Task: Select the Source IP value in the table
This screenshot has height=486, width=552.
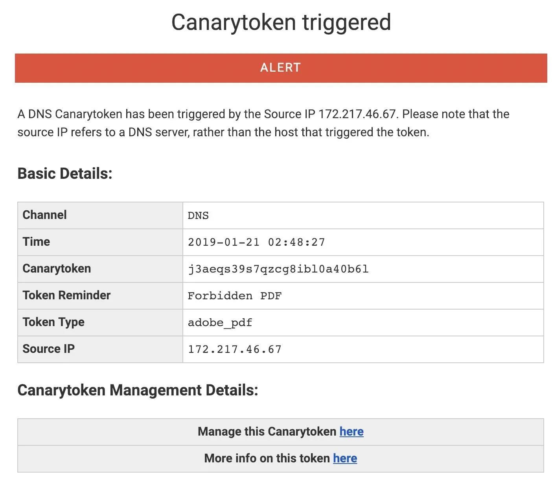Action: pos(235,349)
